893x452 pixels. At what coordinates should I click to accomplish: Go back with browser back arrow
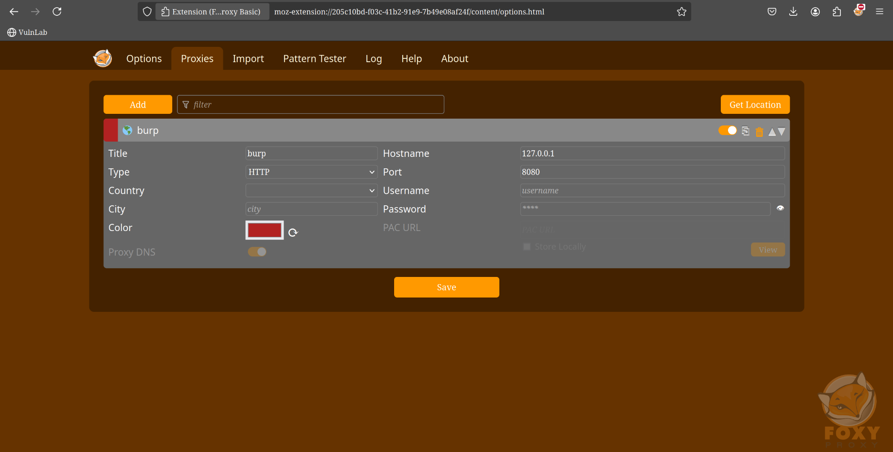pyautogui.click(x=14, y=11)
